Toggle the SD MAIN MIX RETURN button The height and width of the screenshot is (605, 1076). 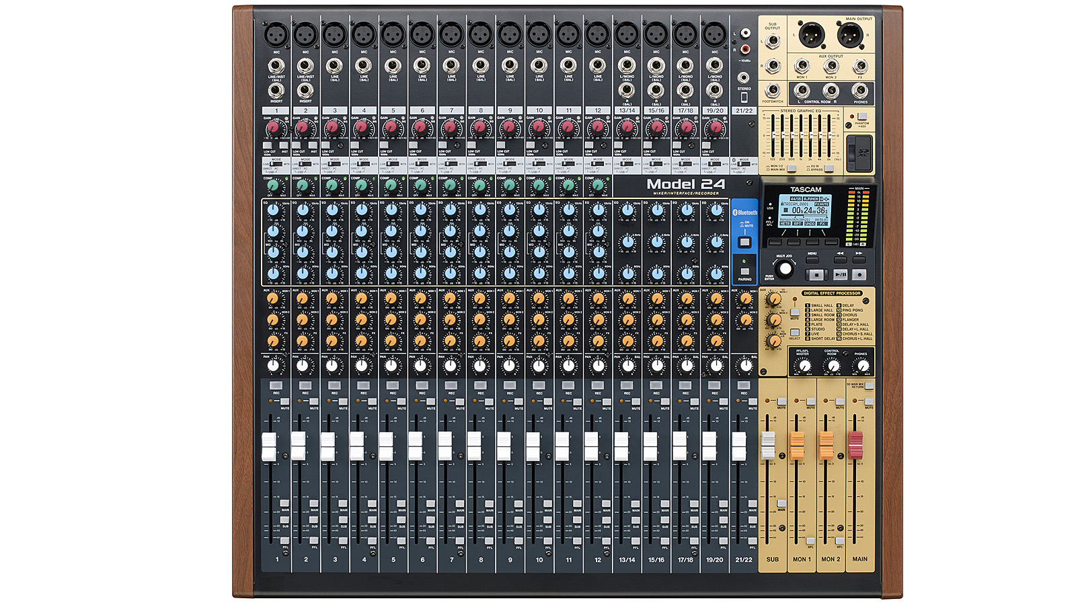870,386
